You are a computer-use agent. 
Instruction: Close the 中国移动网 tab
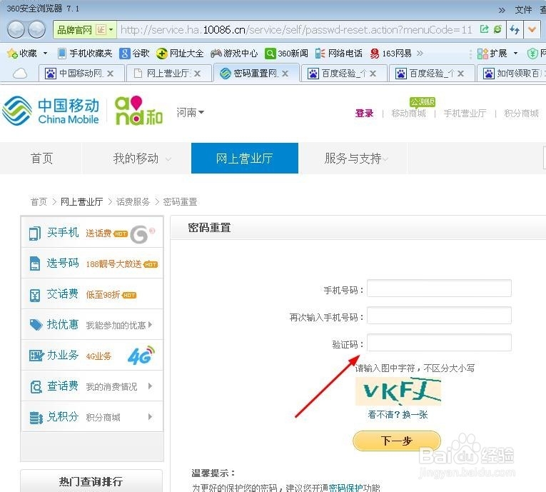tap(110, 74)
